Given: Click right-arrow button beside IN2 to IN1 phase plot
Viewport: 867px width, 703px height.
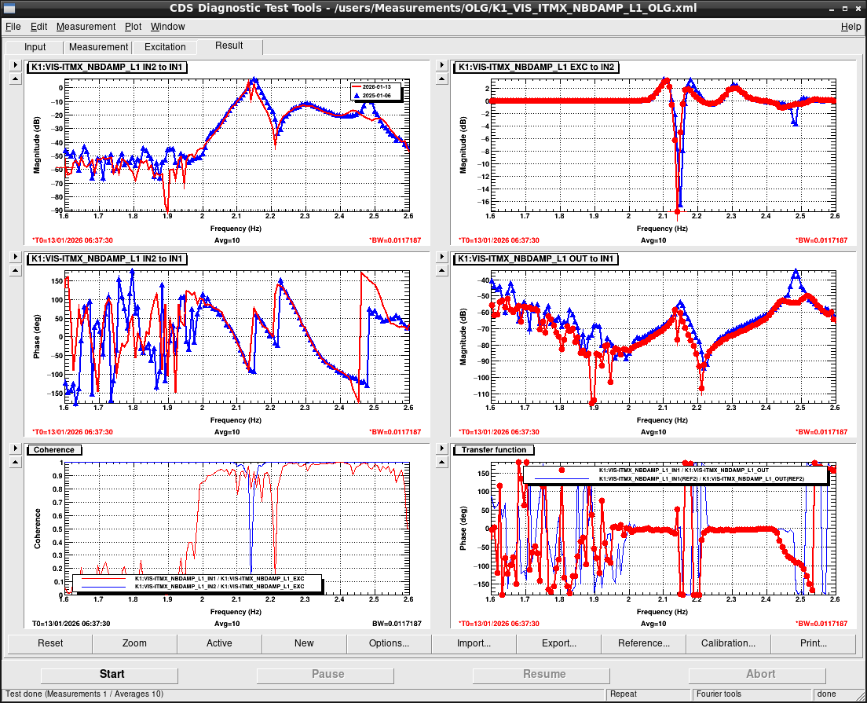Looking at the screenshot, I should tap(15, 258).
